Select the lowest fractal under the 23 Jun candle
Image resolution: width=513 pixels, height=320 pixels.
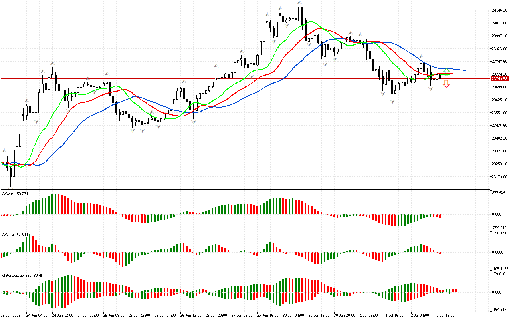click(x=11, y=189)
